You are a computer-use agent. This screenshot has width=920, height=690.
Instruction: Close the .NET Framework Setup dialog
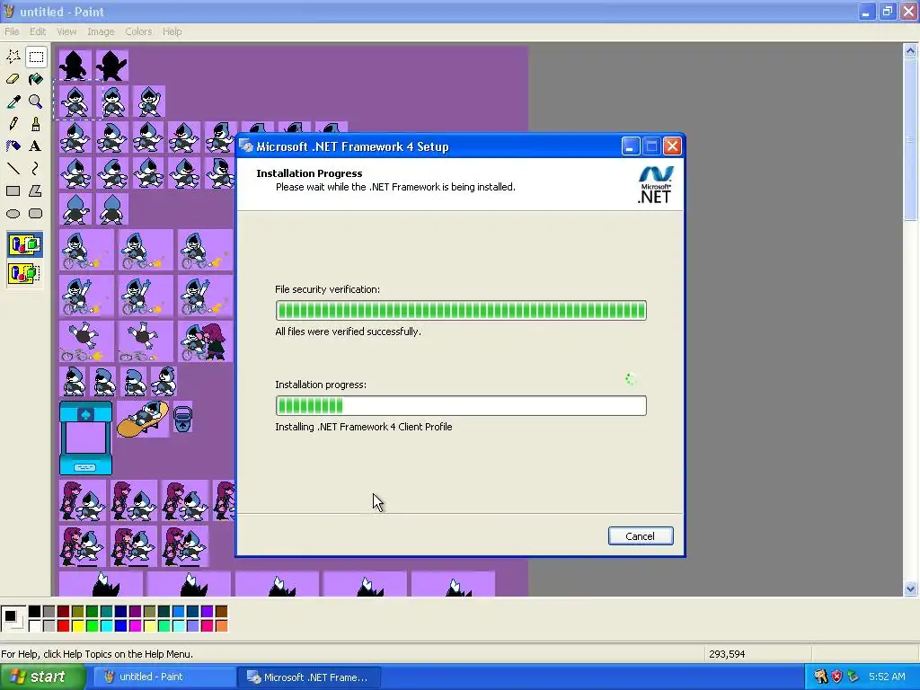click(672, 146)
